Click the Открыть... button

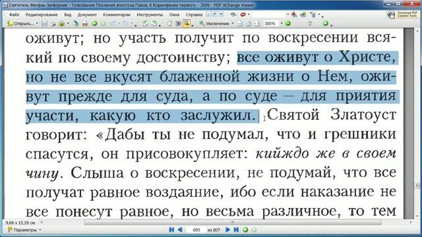pyautogui.click(x=21, y=24)
